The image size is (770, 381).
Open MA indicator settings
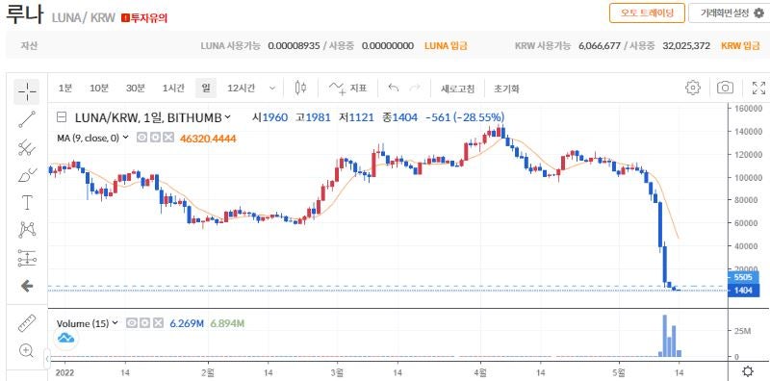pos(155,138)
